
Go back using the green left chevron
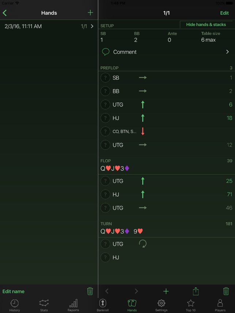[x=5, y=13]
